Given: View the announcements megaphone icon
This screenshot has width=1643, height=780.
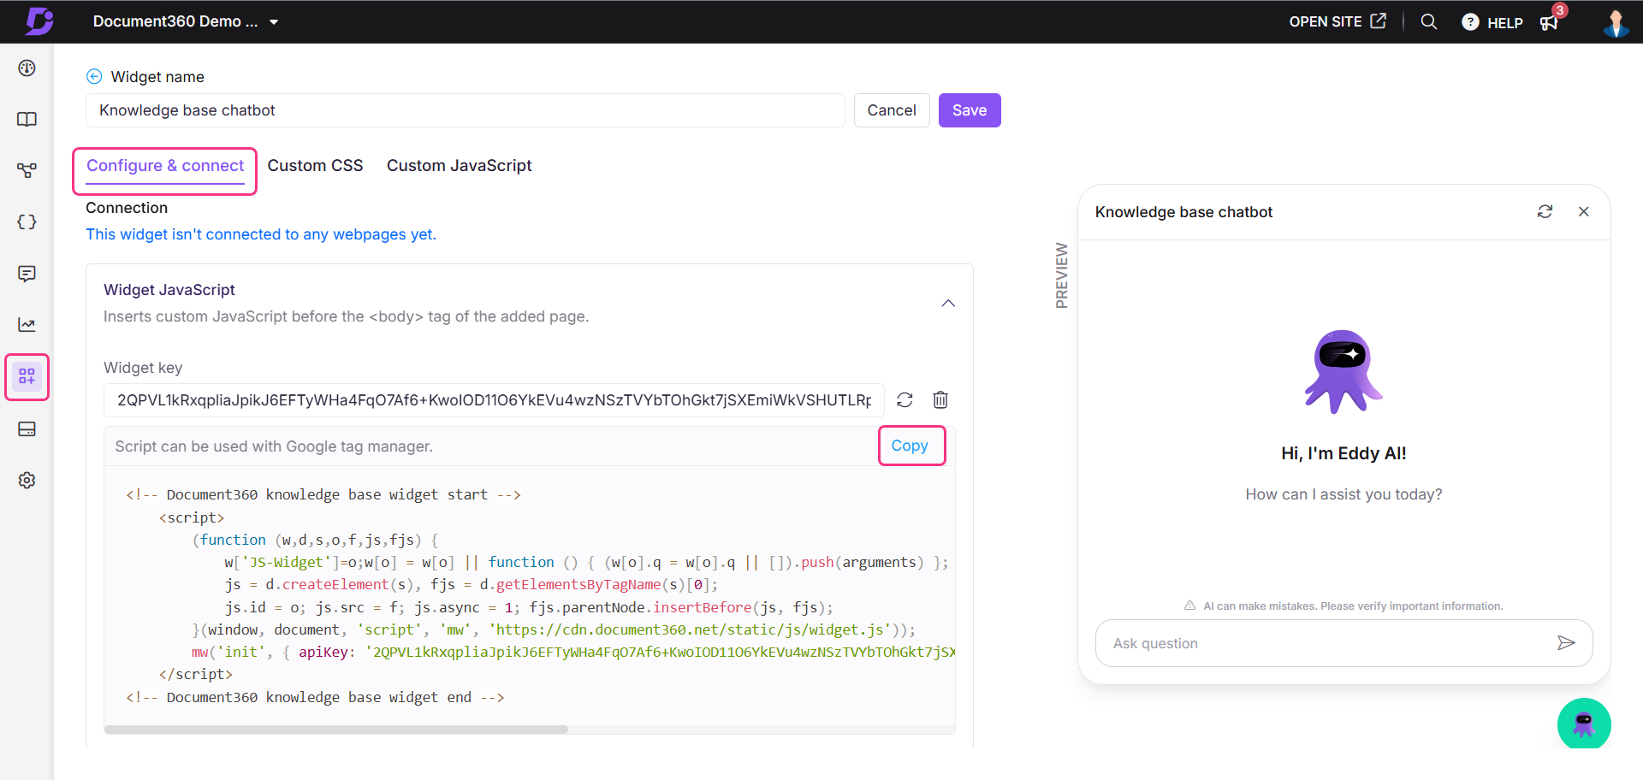Looking at the screenshot, I should [x=1549, y=23].
